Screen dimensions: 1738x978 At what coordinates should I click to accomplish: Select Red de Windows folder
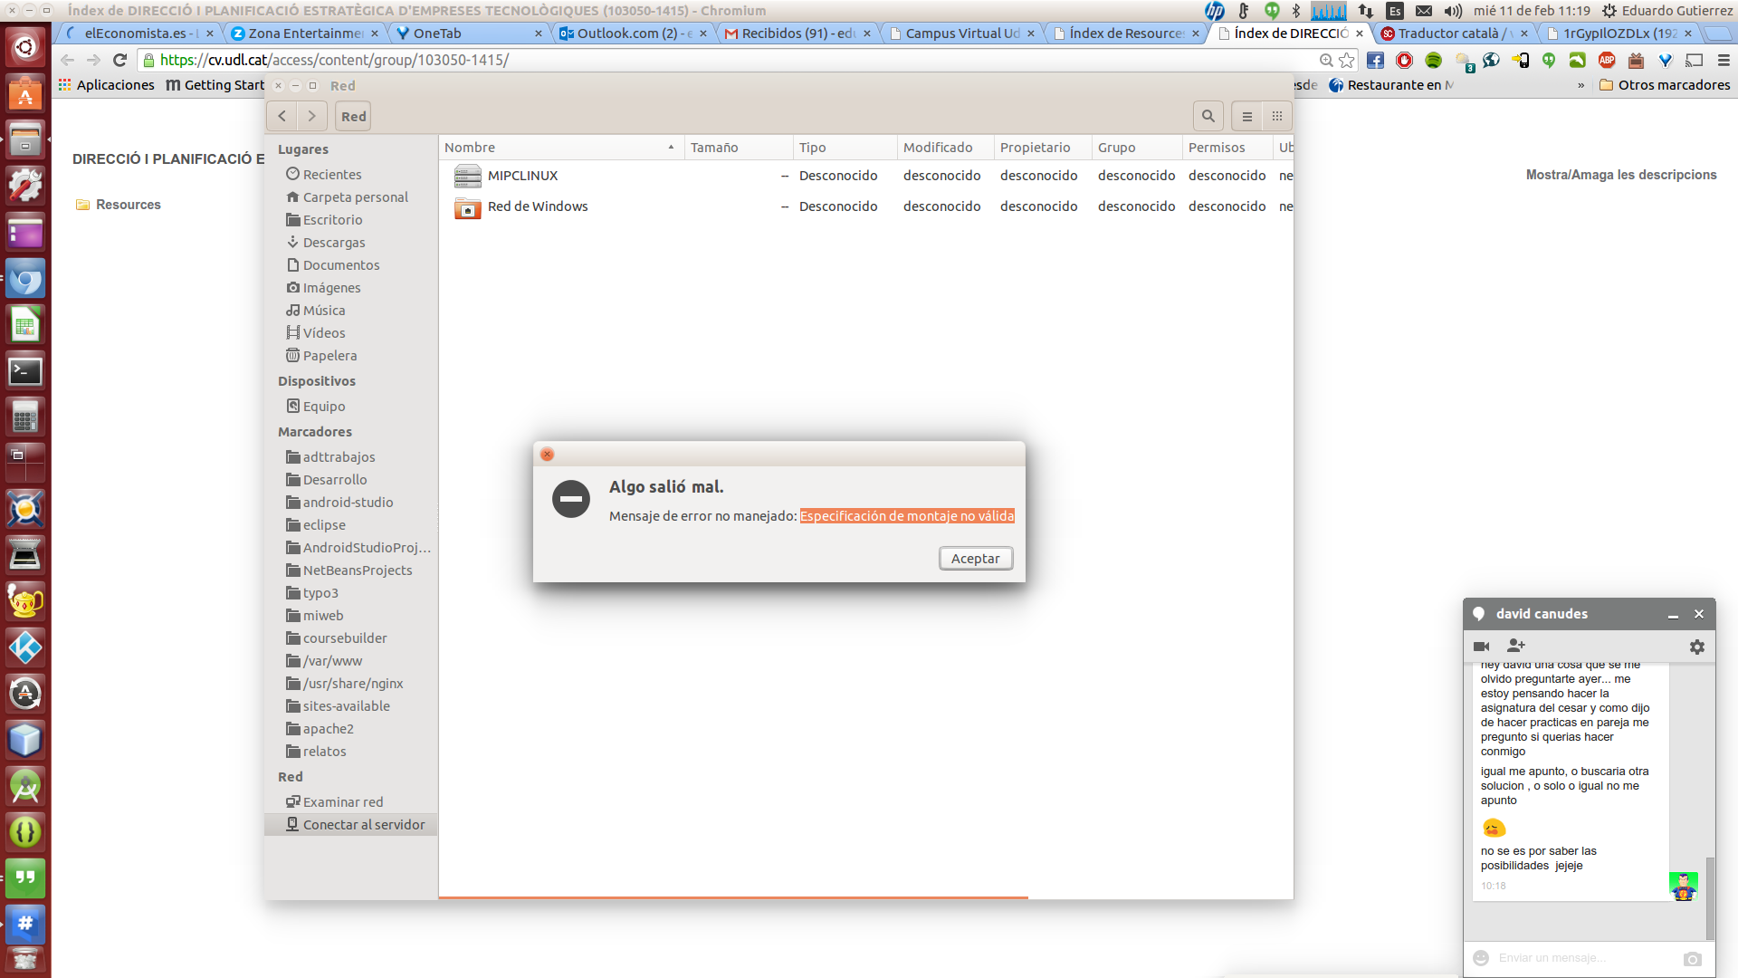538,206
